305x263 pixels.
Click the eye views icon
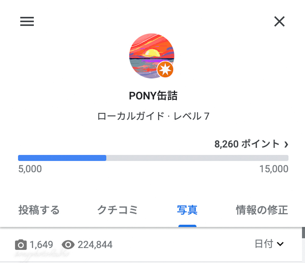click(x=68, y=244)
